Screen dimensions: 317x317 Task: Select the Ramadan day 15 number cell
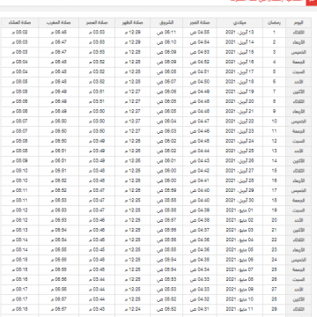274,171
